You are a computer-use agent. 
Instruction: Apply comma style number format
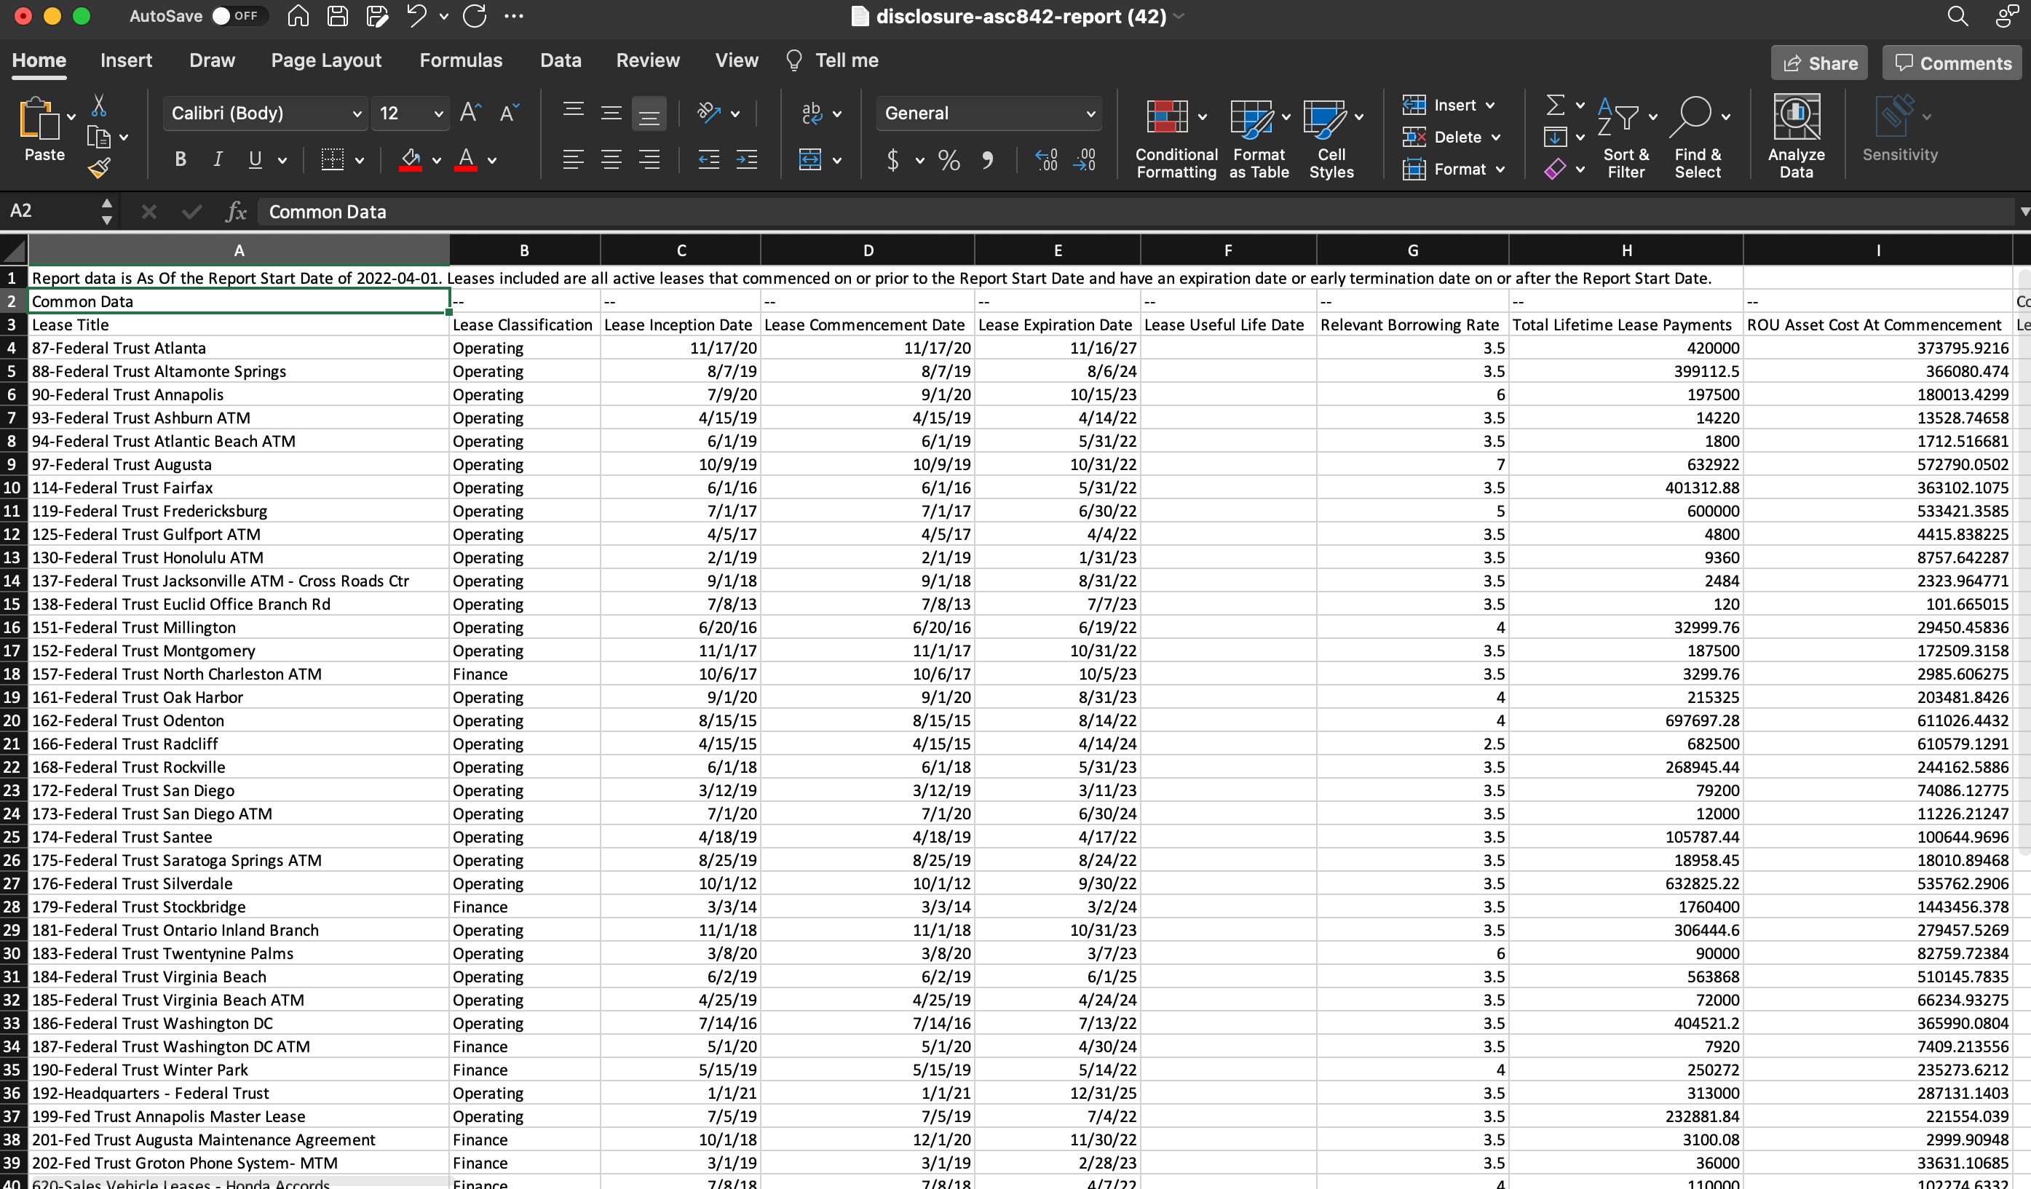click(x=987, y=159)
